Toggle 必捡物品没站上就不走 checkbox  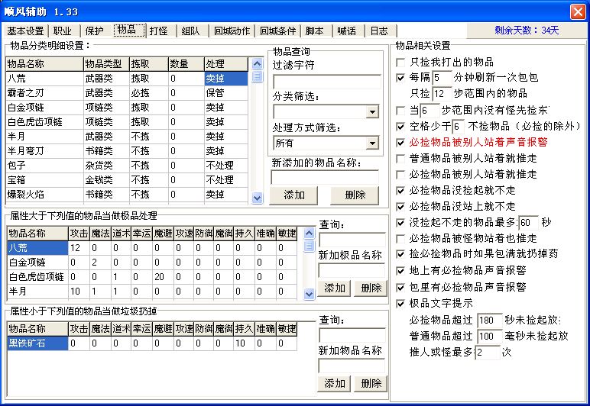[x=400, y=207]
